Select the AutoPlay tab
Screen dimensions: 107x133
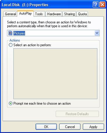point(25,13)
